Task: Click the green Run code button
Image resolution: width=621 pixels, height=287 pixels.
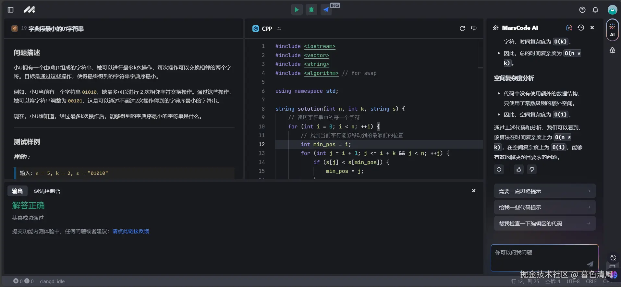Action: [297, 10]
